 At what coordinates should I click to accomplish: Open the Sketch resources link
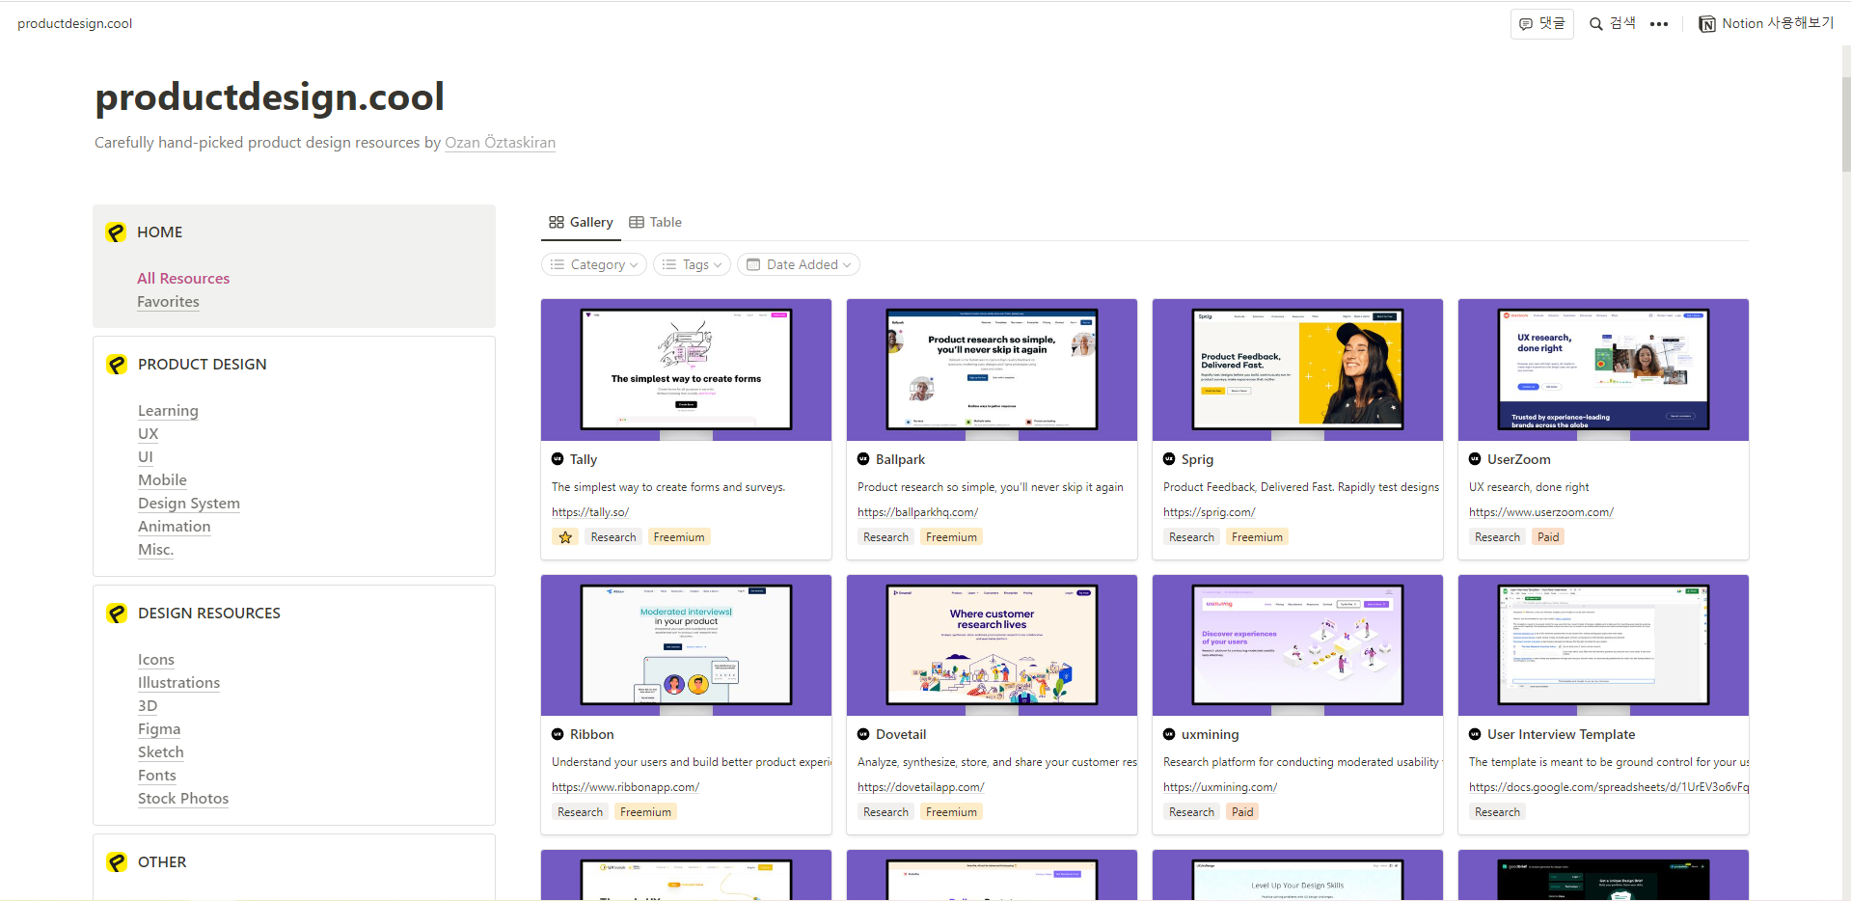tap(161, 752)
